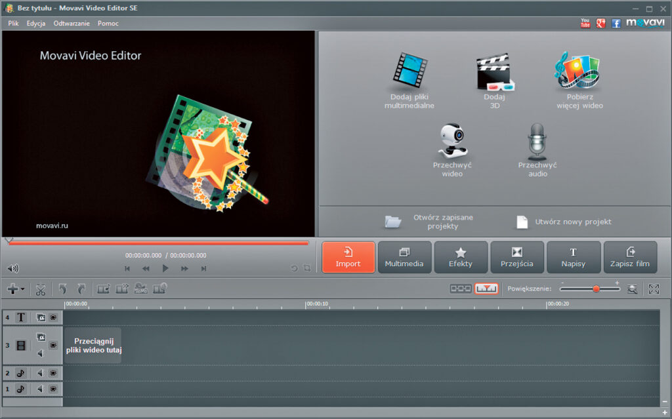
Task: Click the Przechwyć audio microphone icon
Action: [x=537, y=140]
